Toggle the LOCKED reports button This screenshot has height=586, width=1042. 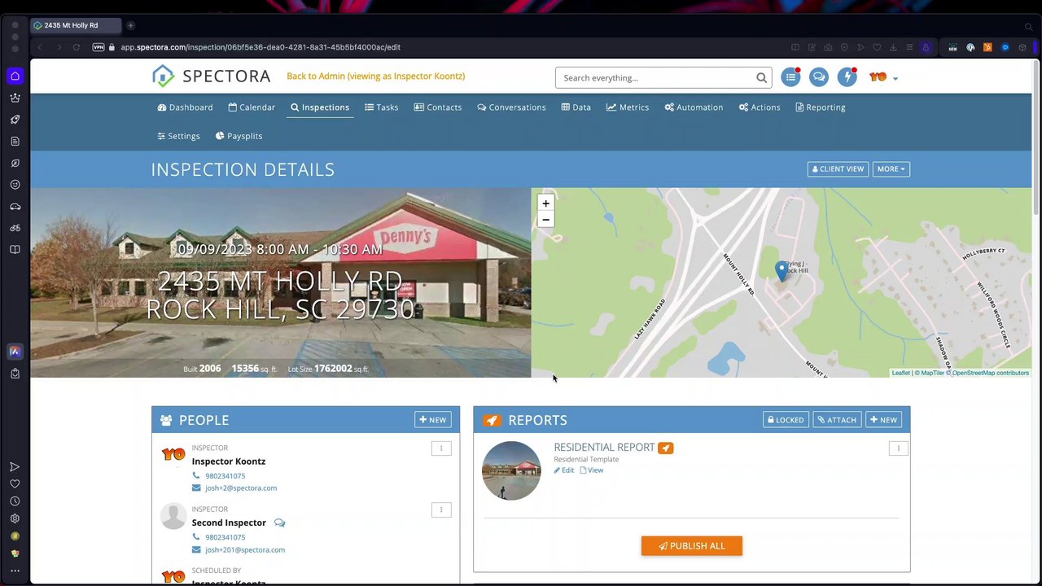(786, 420)
